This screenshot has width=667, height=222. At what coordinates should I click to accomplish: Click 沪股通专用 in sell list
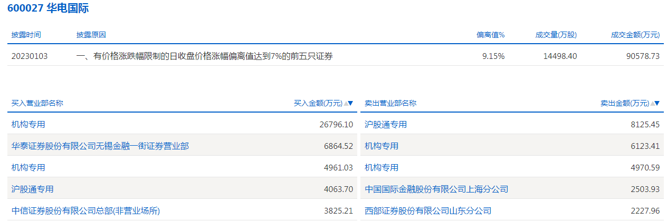tap(386, 125)
